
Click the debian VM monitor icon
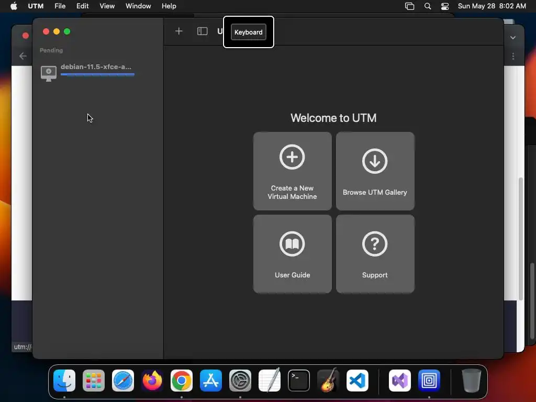pos(49,73)
